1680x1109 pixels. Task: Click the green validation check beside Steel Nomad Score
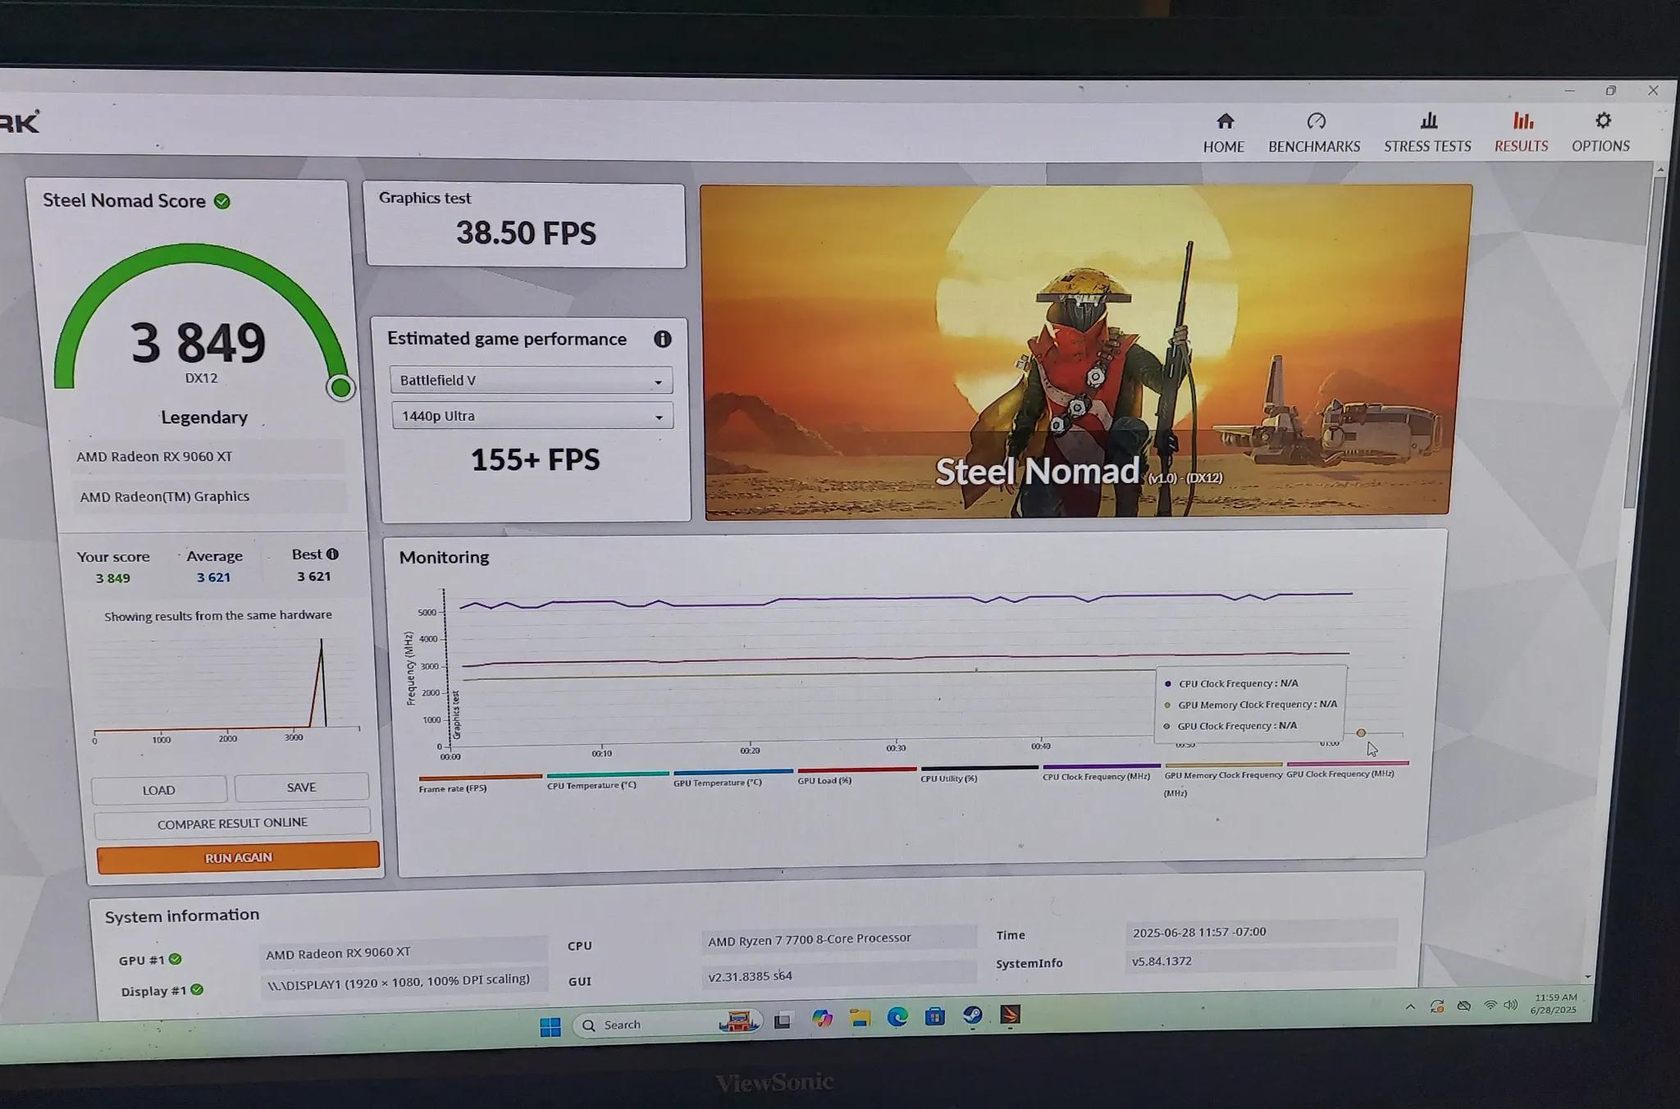tap(222, 201)
